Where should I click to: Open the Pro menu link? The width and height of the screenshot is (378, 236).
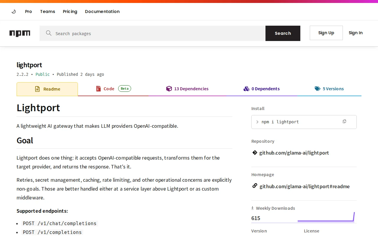[x=28, y=12]
